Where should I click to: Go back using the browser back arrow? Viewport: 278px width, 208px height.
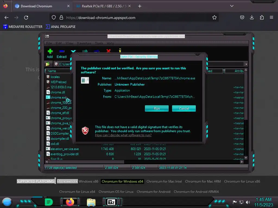click(x=7, y=18)
